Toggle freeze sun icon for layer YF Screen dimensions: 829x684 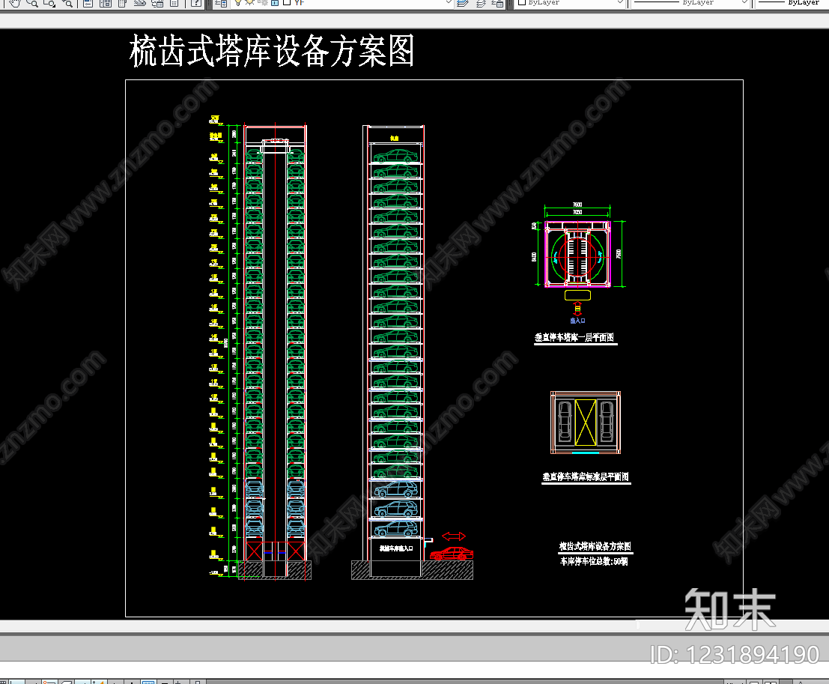coord(249,2)
